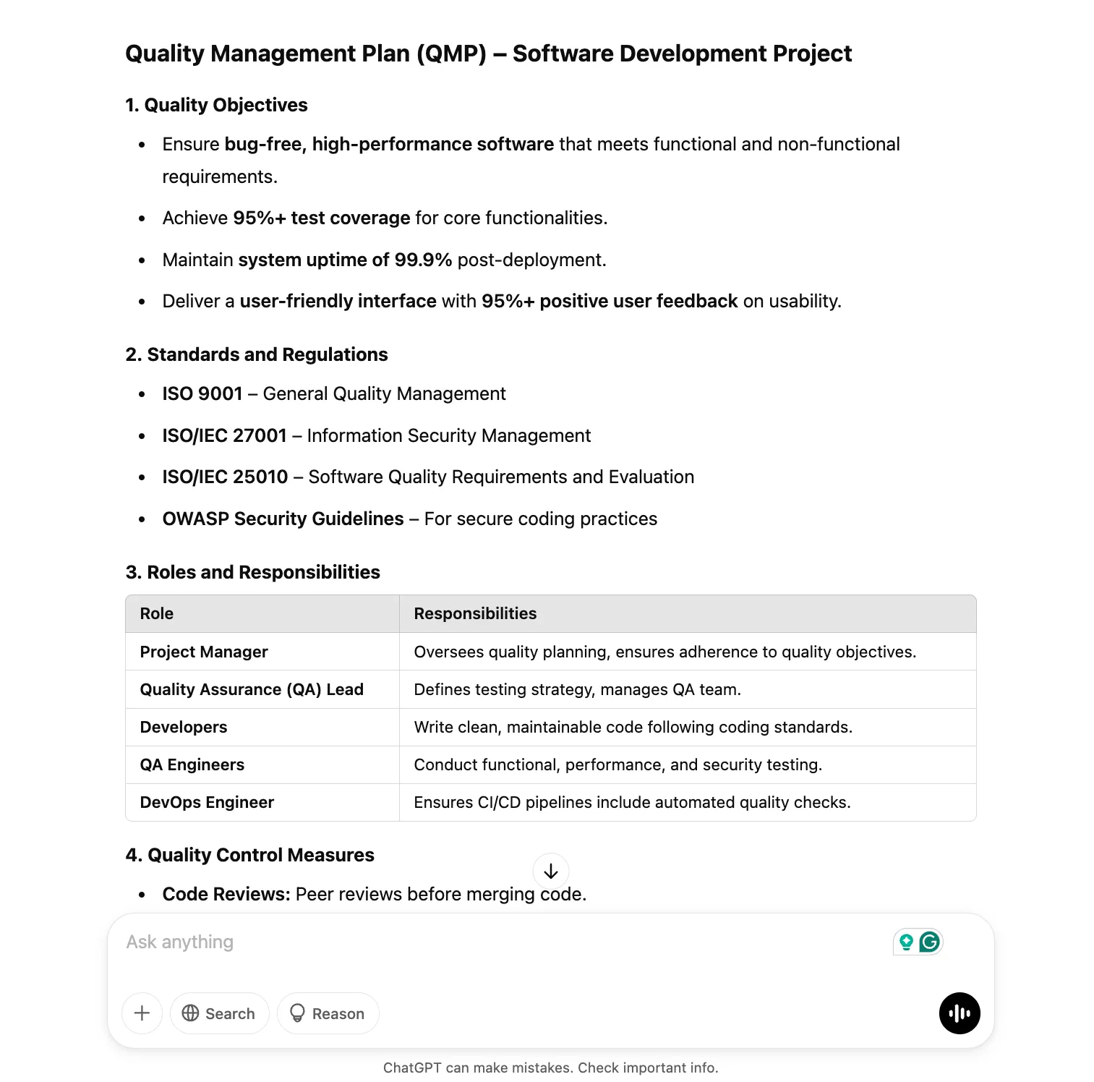Viewport: 1094px width, 1082px height.
Task: Start voice mode with waveform button
Action: coord(960,1013)
